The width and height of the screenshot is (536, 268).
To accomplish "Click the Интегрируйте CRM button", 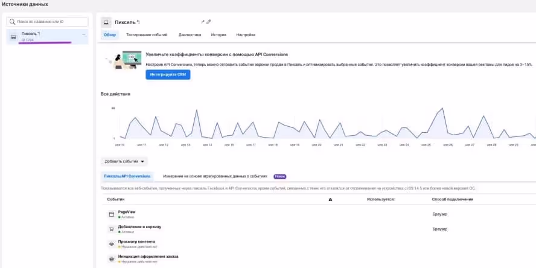I will tap(168, 74).
